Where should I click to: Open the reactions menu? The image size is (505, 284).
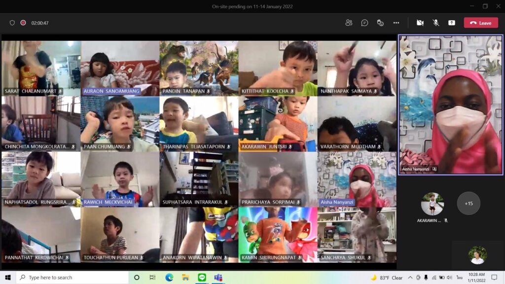click(380, 23)
